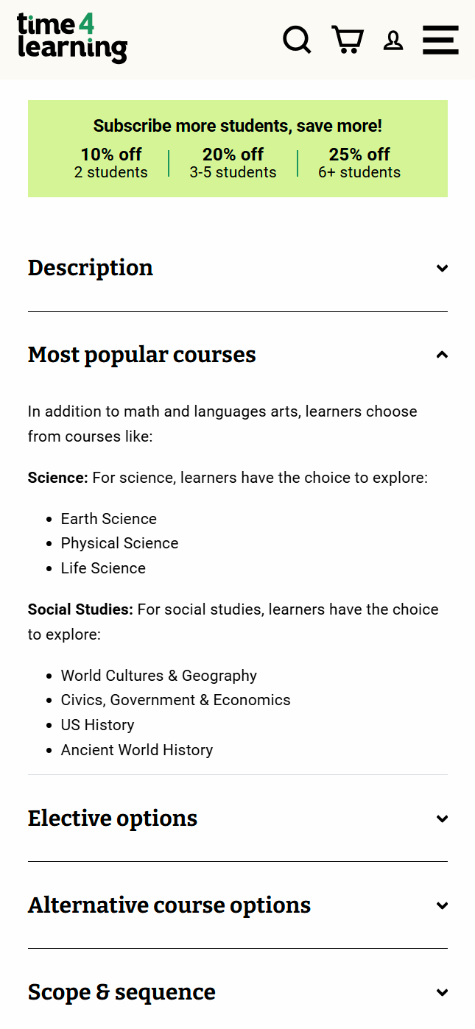The height and width of the screenshot is (1029, 475).
Task: Open the hamburger navigation menu
Action: click(x=440, y=40)
